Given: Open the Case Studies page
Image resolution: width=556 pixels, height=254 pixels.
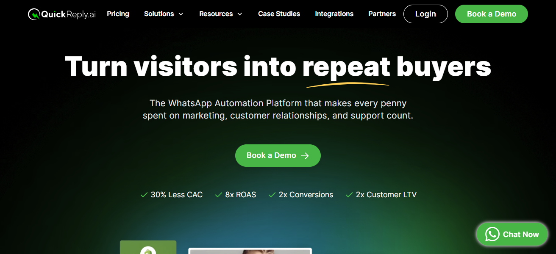Looking at the screenshot, I should 279,14.
